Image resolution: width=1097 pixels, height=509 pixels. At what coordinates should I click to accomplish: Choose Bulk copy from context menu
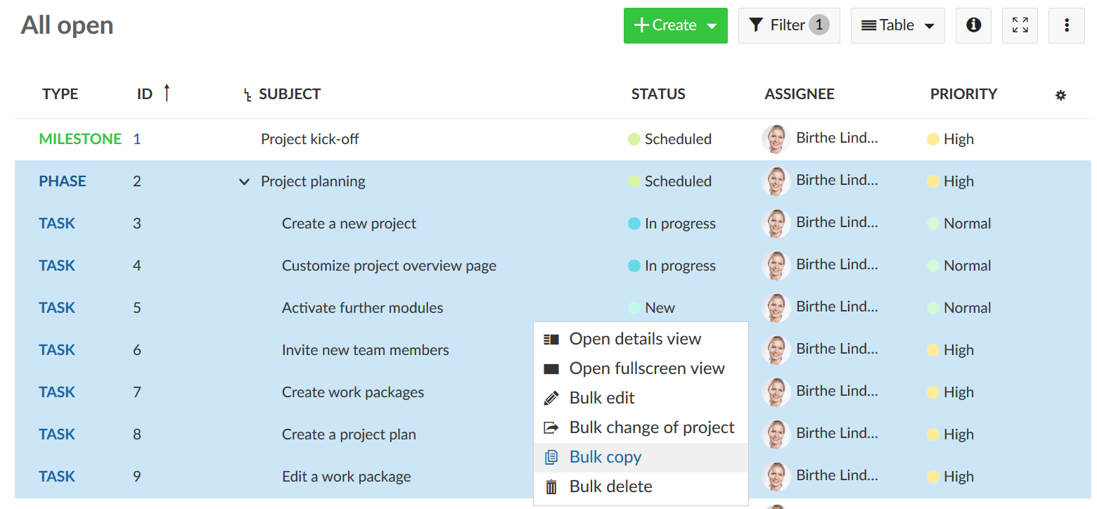point(605,457)
